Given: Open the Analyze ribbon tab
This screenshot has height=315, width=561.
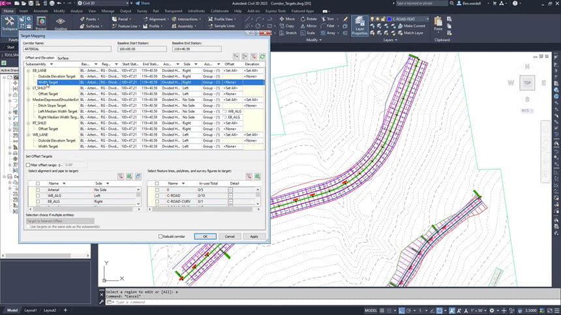Looking at the screenshot, I should tap(76, 11).
